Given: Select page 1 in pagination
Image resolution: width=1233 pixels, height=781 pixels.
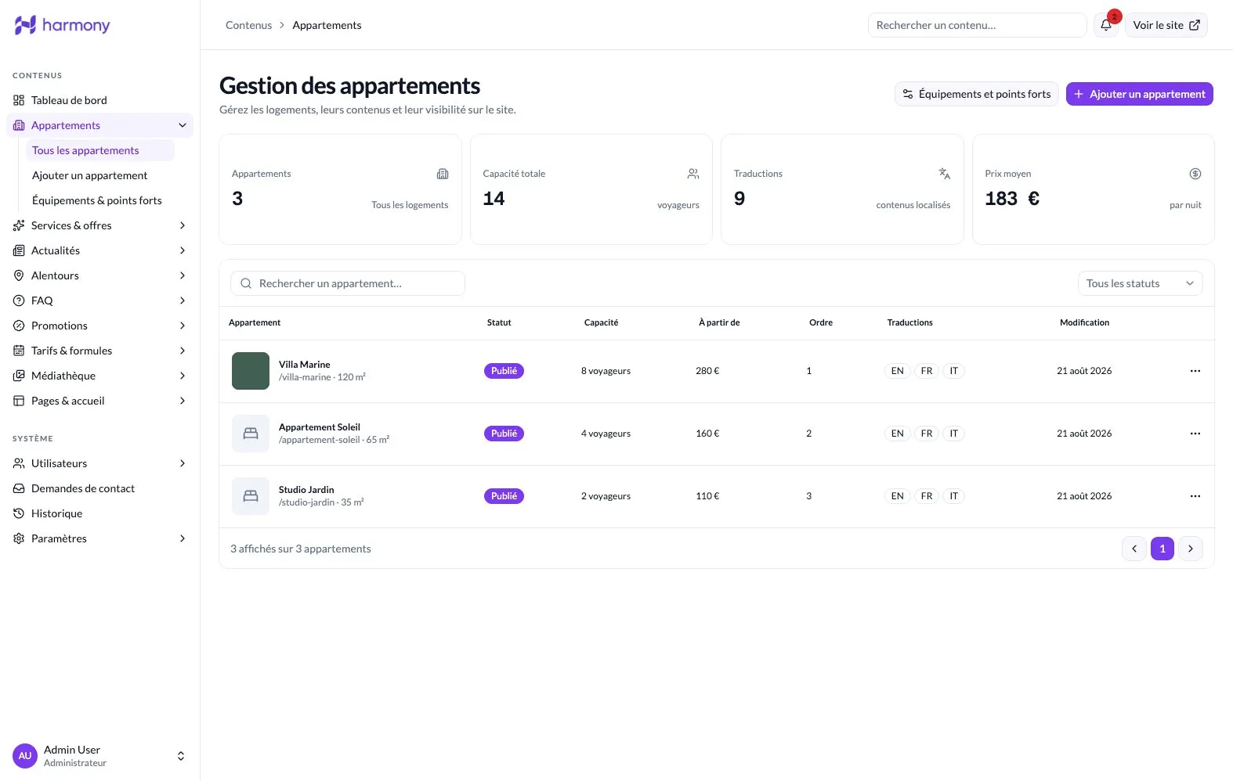Looking at the screenshot, I should (1162, 549).
